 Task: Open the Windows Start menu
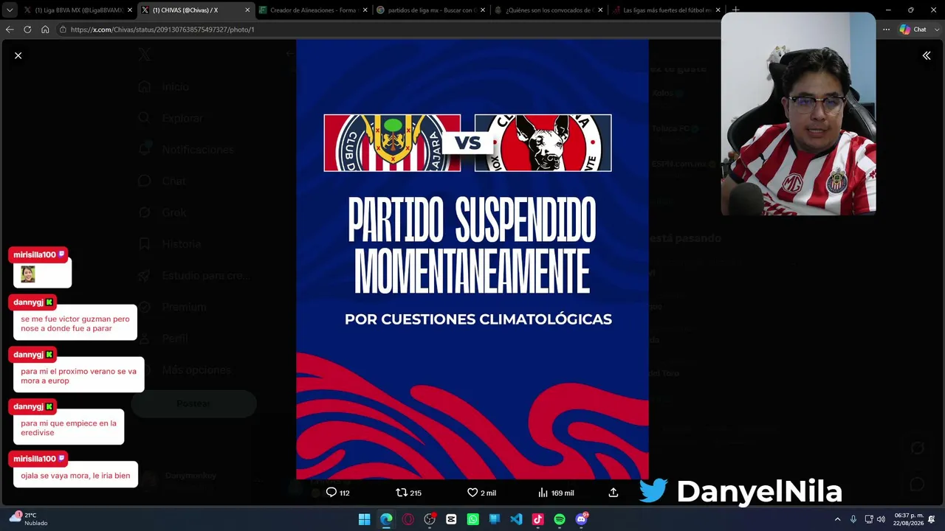[x=365, y=519]
